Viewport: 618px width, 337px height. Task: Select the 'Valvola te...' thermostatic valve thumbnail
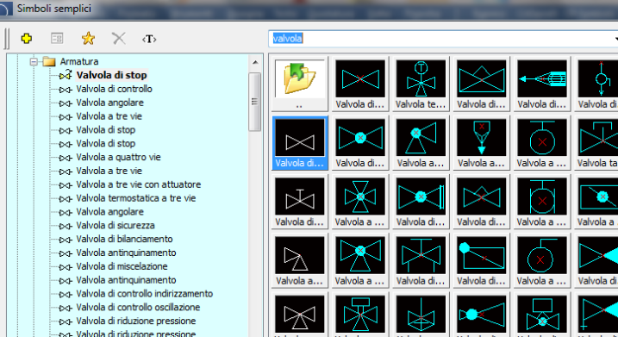point(421,84)
